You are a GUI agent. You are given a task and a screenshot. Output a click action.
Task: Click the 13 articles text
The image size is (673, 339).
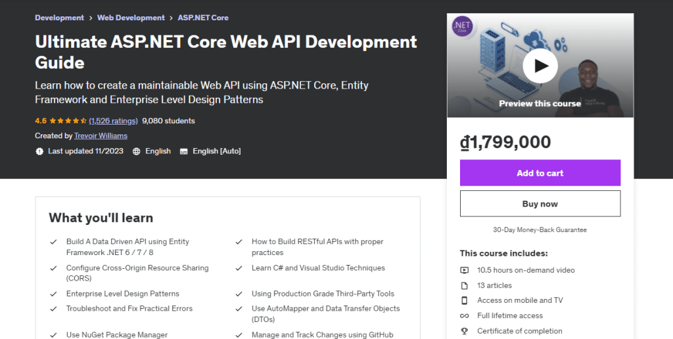coord(494,285)
